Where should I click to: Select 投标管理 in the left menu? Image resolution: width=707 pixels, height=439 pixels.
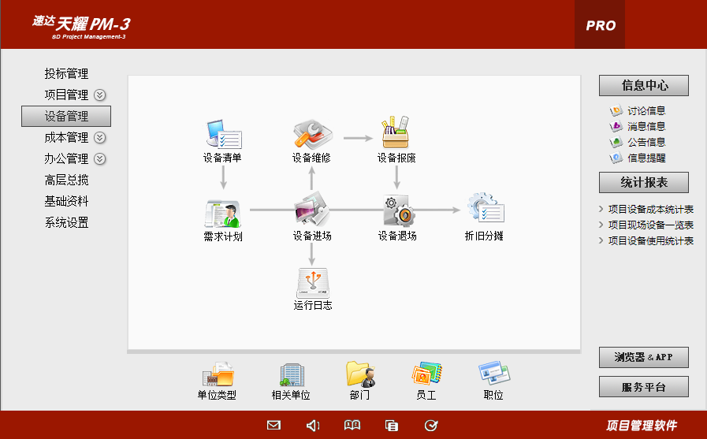pyautogui.click(x=66, y=74)
